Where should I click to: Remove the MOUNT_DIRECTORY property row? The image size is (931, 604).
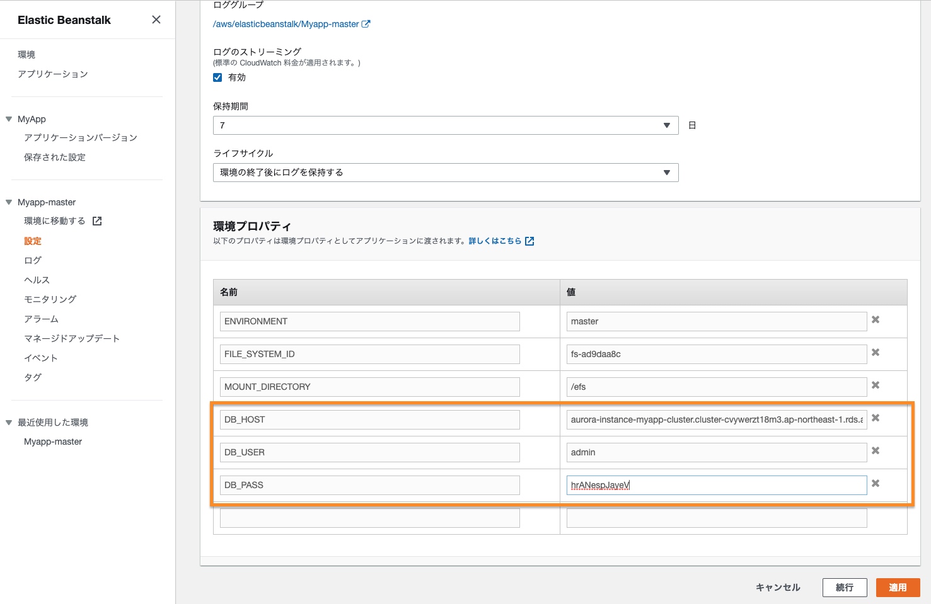point(876,385)
